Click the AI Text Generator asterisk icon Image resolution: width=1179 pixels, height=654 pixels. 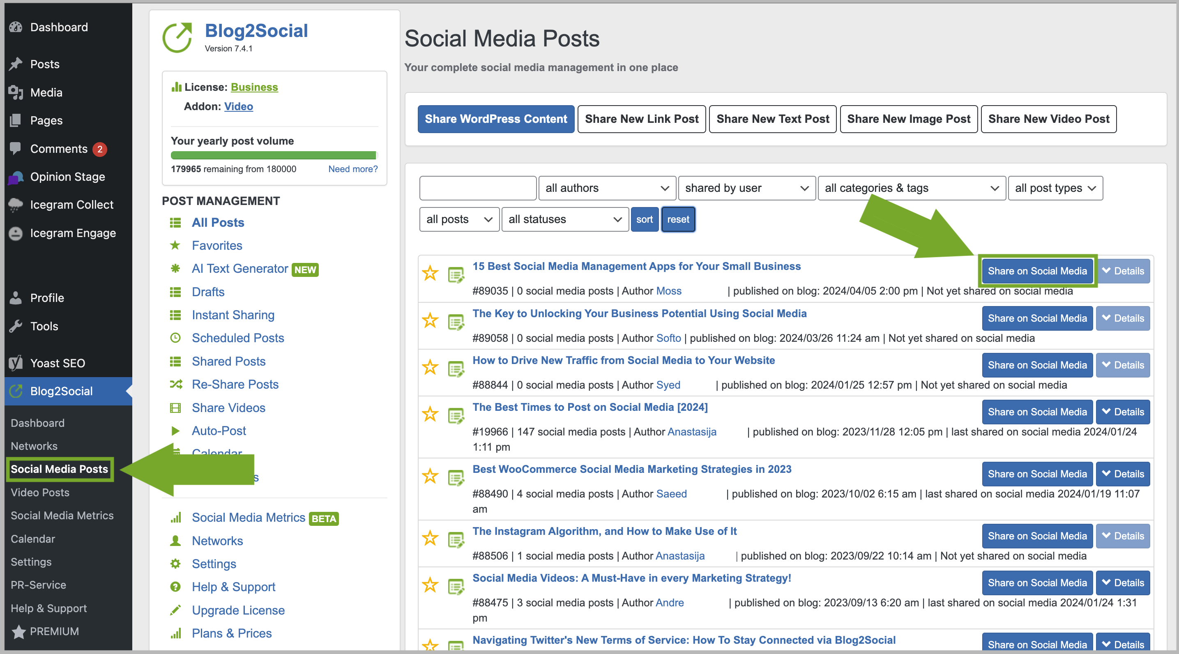(x=175, y=268)
